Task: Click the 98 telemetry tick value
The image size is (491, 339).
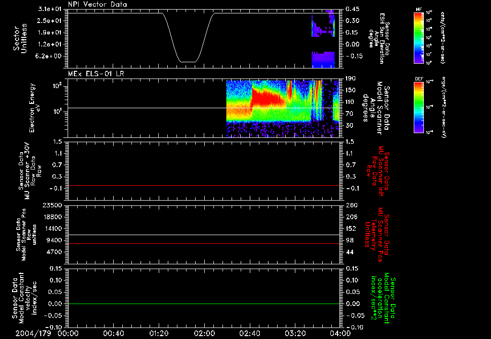Action: (x=350, y=240)
